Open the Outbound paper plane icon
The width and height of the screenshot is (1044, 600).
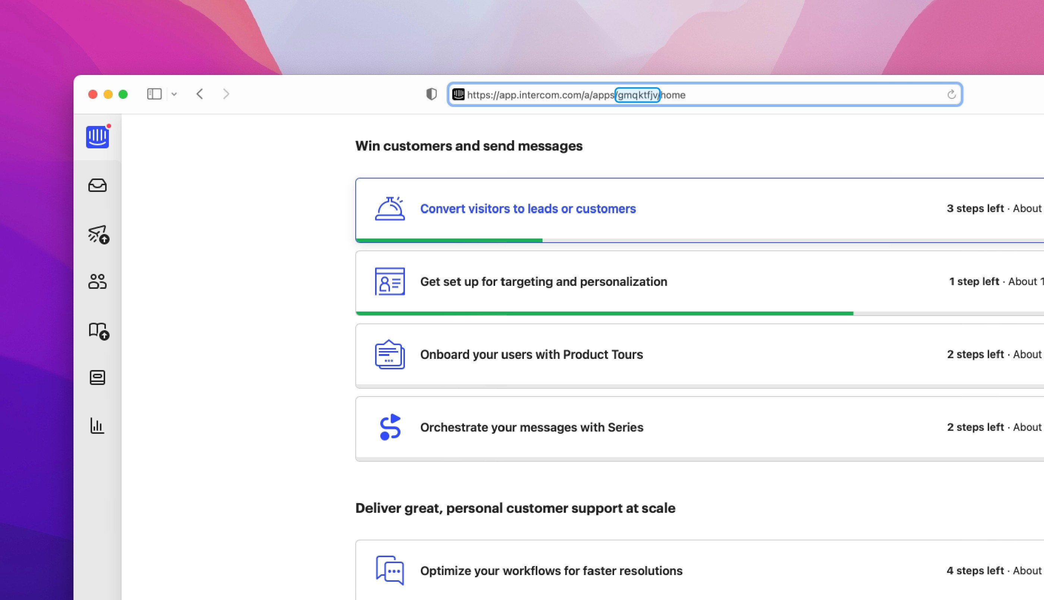(x=98, y=234)
